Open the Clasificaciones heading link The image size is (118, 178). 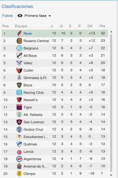tap(17, 6)
